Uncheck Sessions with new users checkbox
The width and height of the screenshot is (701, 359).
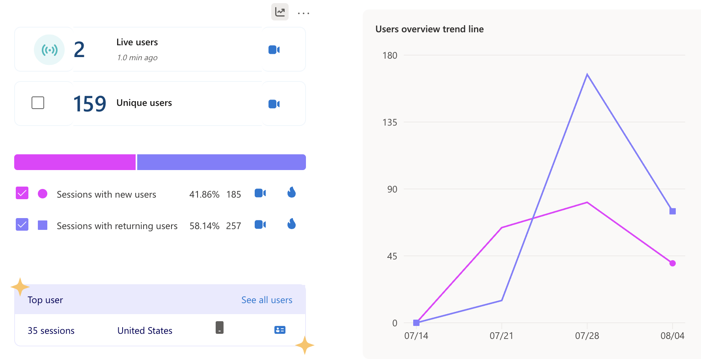[x=22, y=193]
